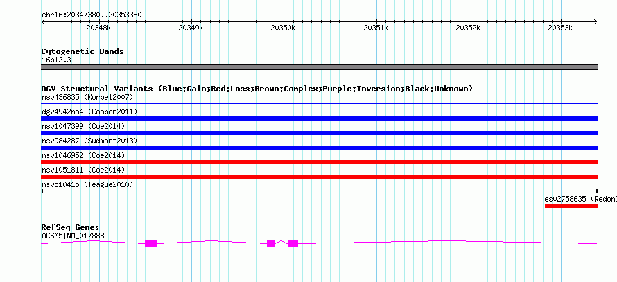Open the esv2758635 (Redon) label
The height and width of the screenshot is (282, 617).
click(x=581, y=199)
